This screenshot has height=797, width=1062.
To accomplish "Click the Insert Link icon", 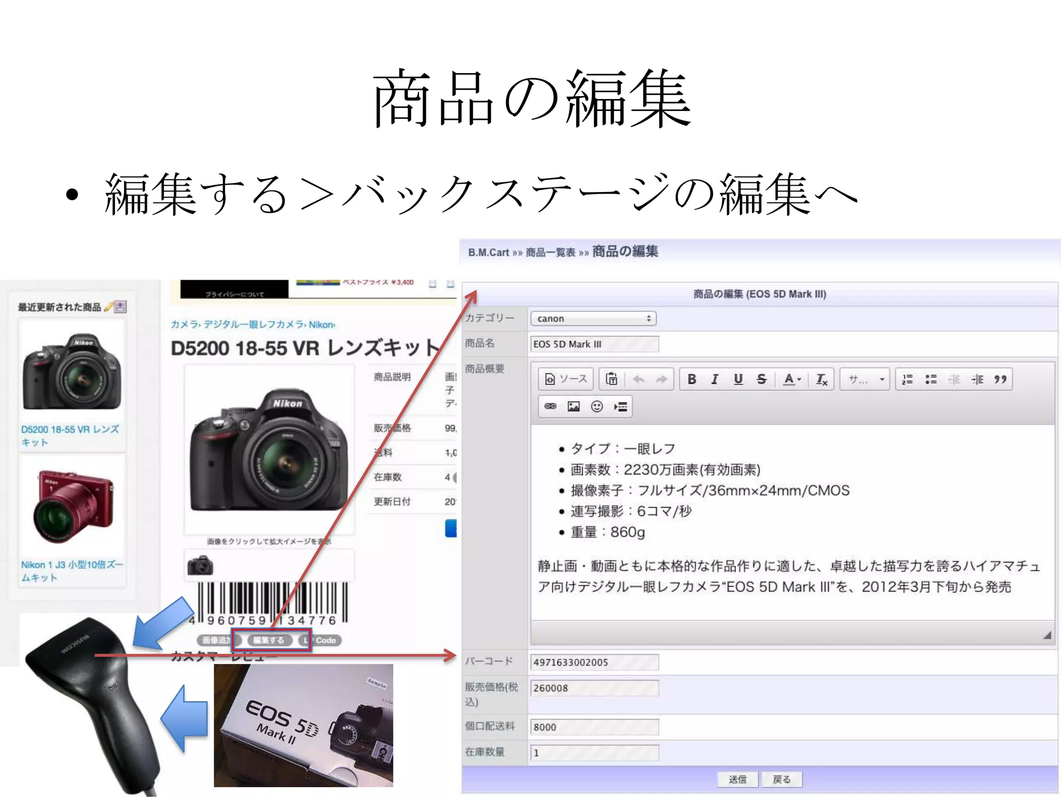I will tap(550, 406).
